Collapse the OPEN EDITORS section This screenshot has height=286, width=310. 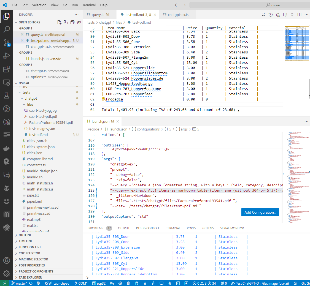[x=29, y=22]
